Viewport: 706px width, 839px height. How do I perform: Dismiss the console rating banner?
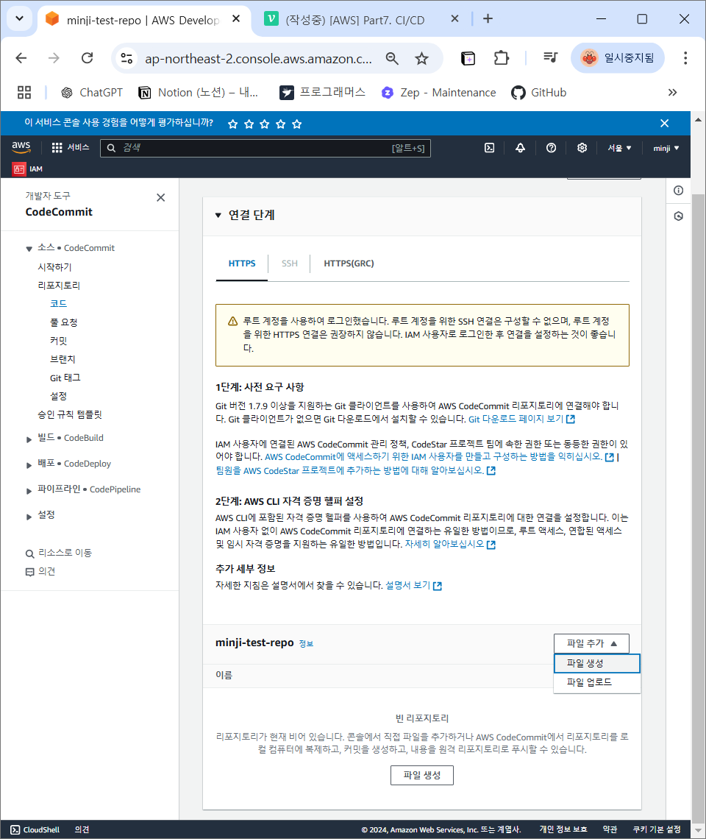(x=664, y=124)
